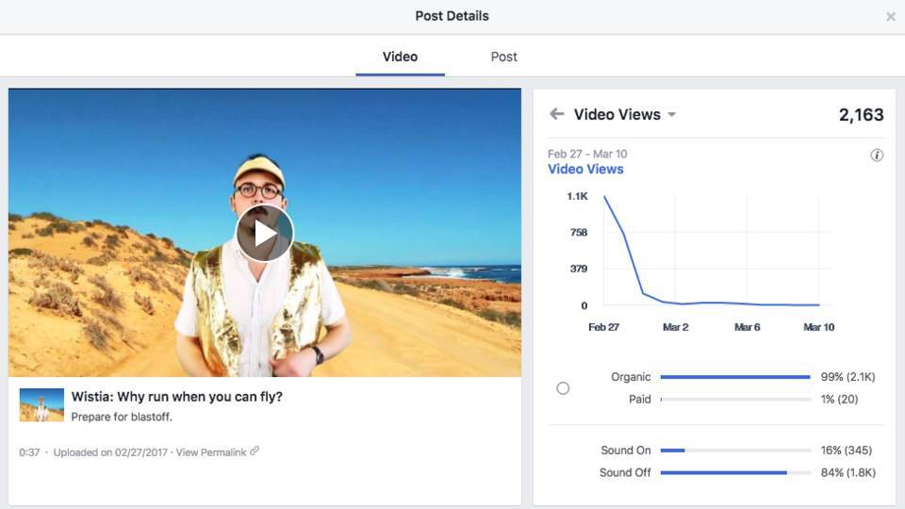This screenshot has width=905, height=509.
Task: Click the Paid views bar
Action: 736,400
